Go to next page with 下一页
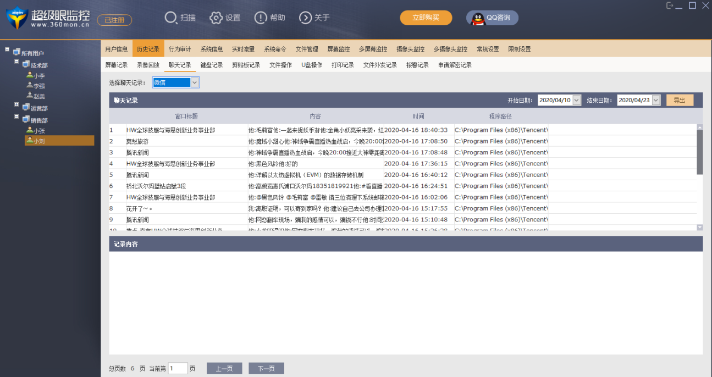The height and width of the screenshot is (377, 712). (x=266, y=368)
